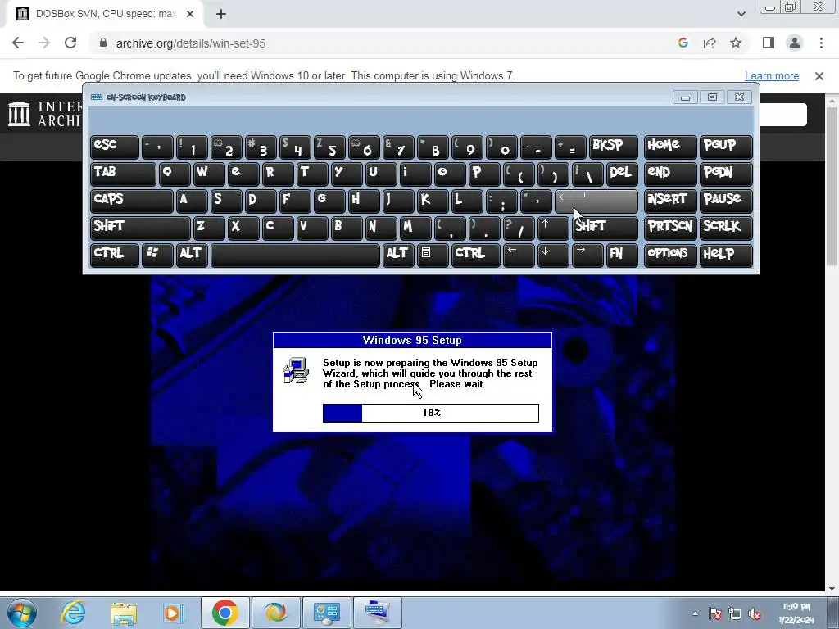Close the DOSBox SVN tab
This screenshot has height=629, width=839.
point(190,14)
